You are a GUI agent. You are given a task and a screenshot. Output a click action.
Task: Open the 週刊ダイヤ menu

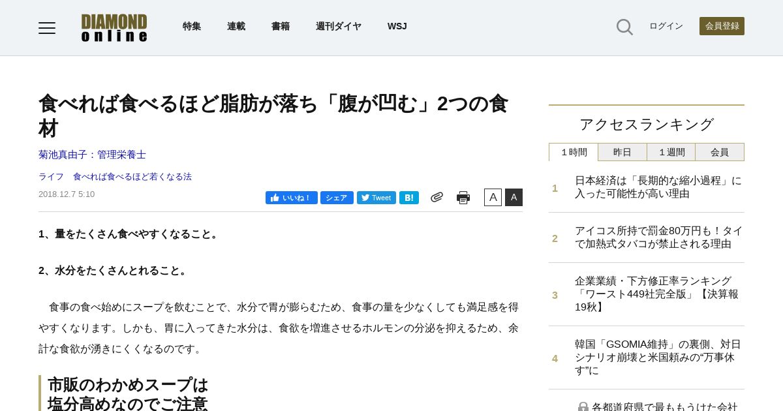point(339,26)
